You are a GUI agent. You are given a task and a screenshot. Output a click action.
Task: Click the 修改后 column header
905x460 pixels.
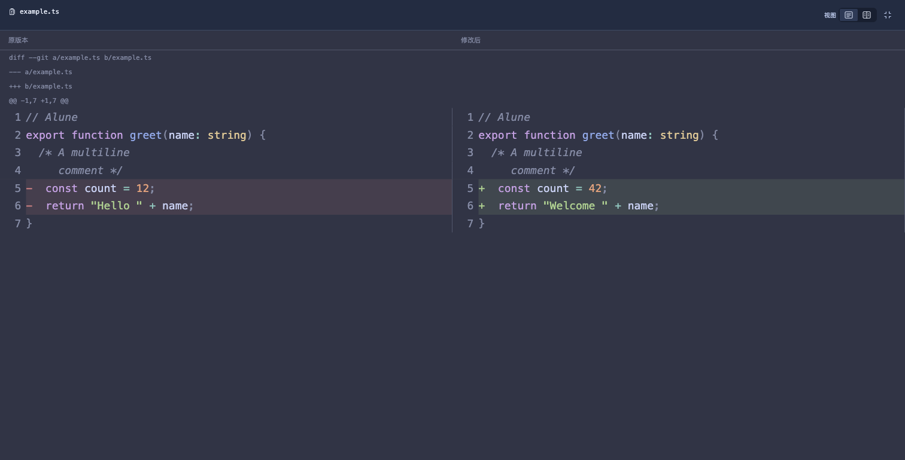pos(470,40)
